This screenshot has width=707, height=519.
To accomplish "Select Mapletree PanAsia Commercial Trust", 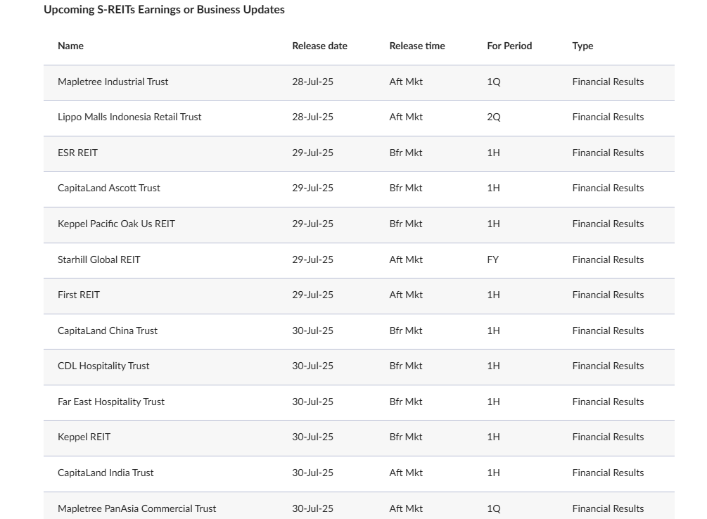I will (x=137, y=508).
